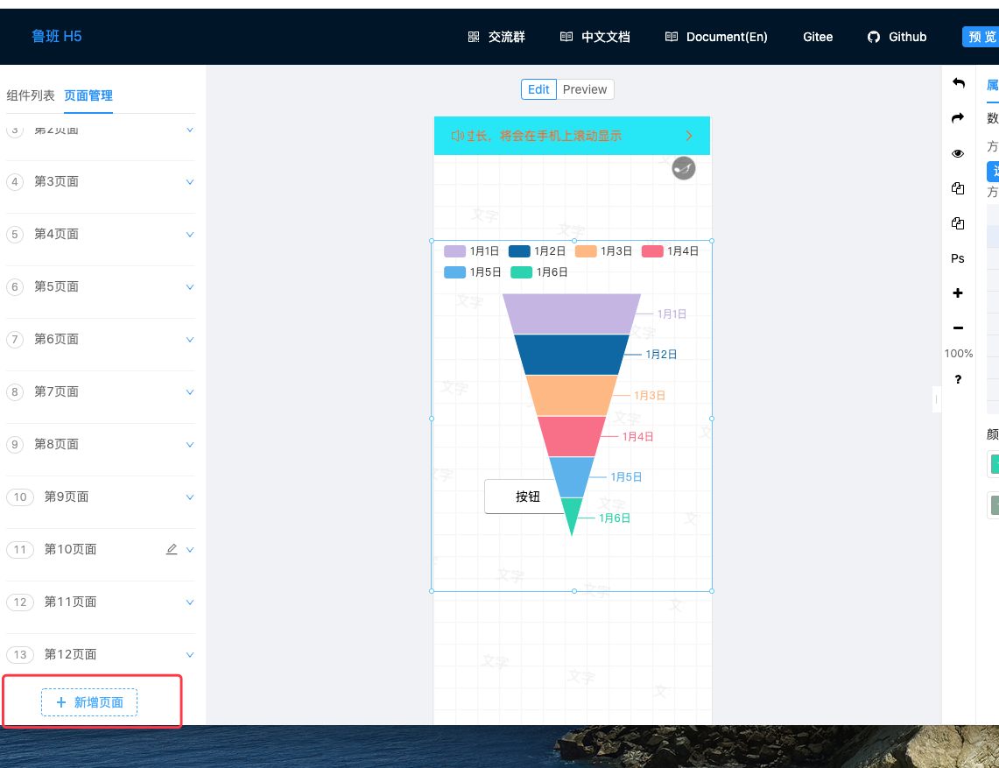Viewport: 999px width, 768px height.
Task: Click the redo arrow icon
Action: coord(958,118)
